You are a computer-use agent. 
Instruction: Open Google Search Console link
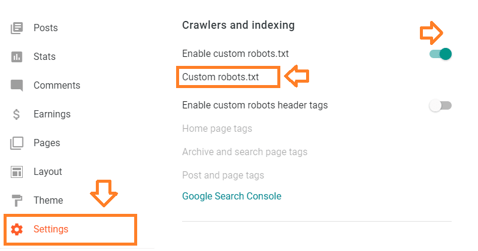(232, 196)
